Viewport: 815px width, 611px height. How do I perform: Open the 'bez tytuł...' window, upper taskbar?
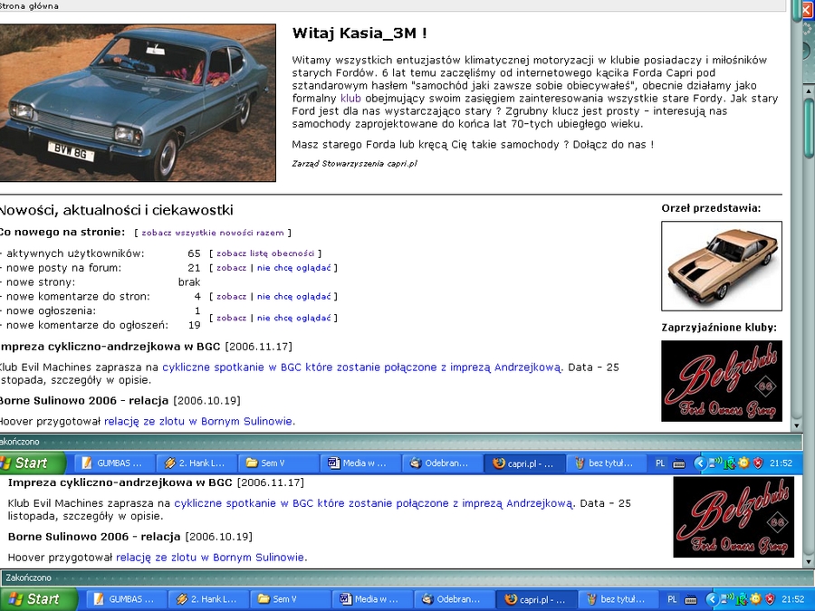coord(607,463)
